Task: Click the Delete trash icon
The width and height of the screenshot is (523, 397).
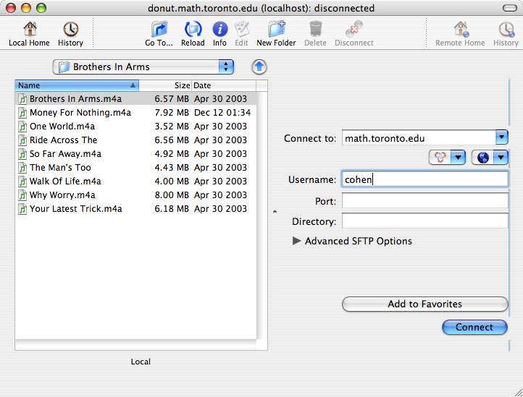Action: click(315, 34)
